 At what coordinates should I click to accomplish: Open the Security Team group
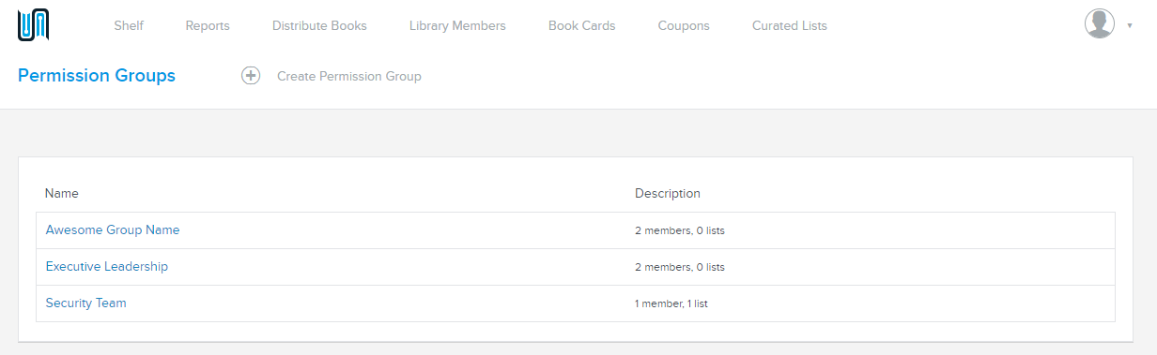(x=86, y=303)
